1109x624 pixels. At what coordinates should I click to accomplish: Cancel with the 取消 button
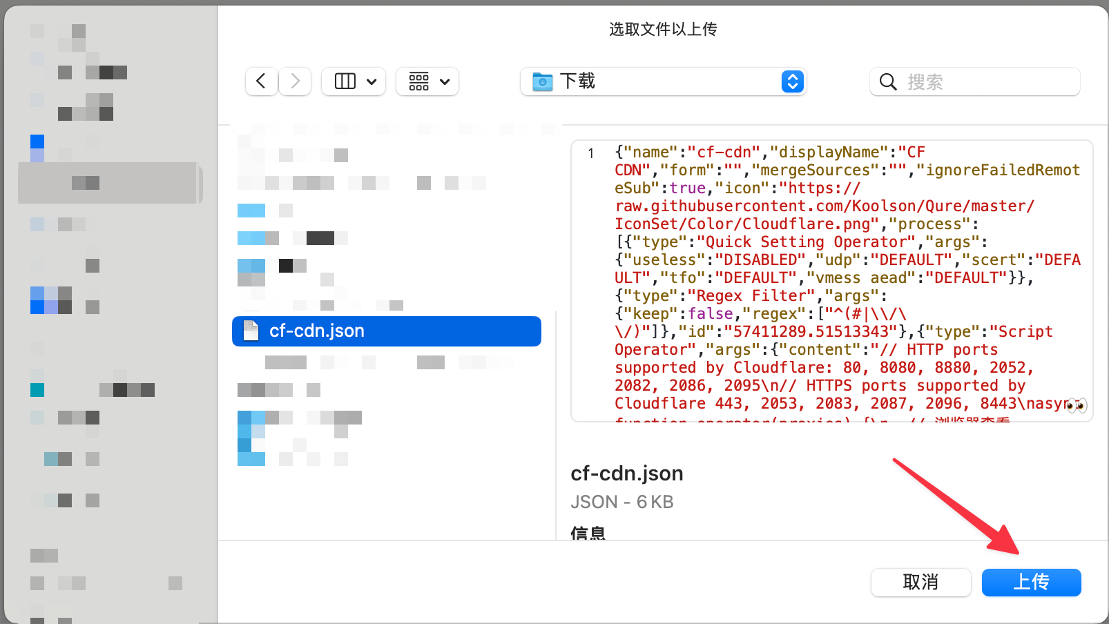click(x=921, y=583)
